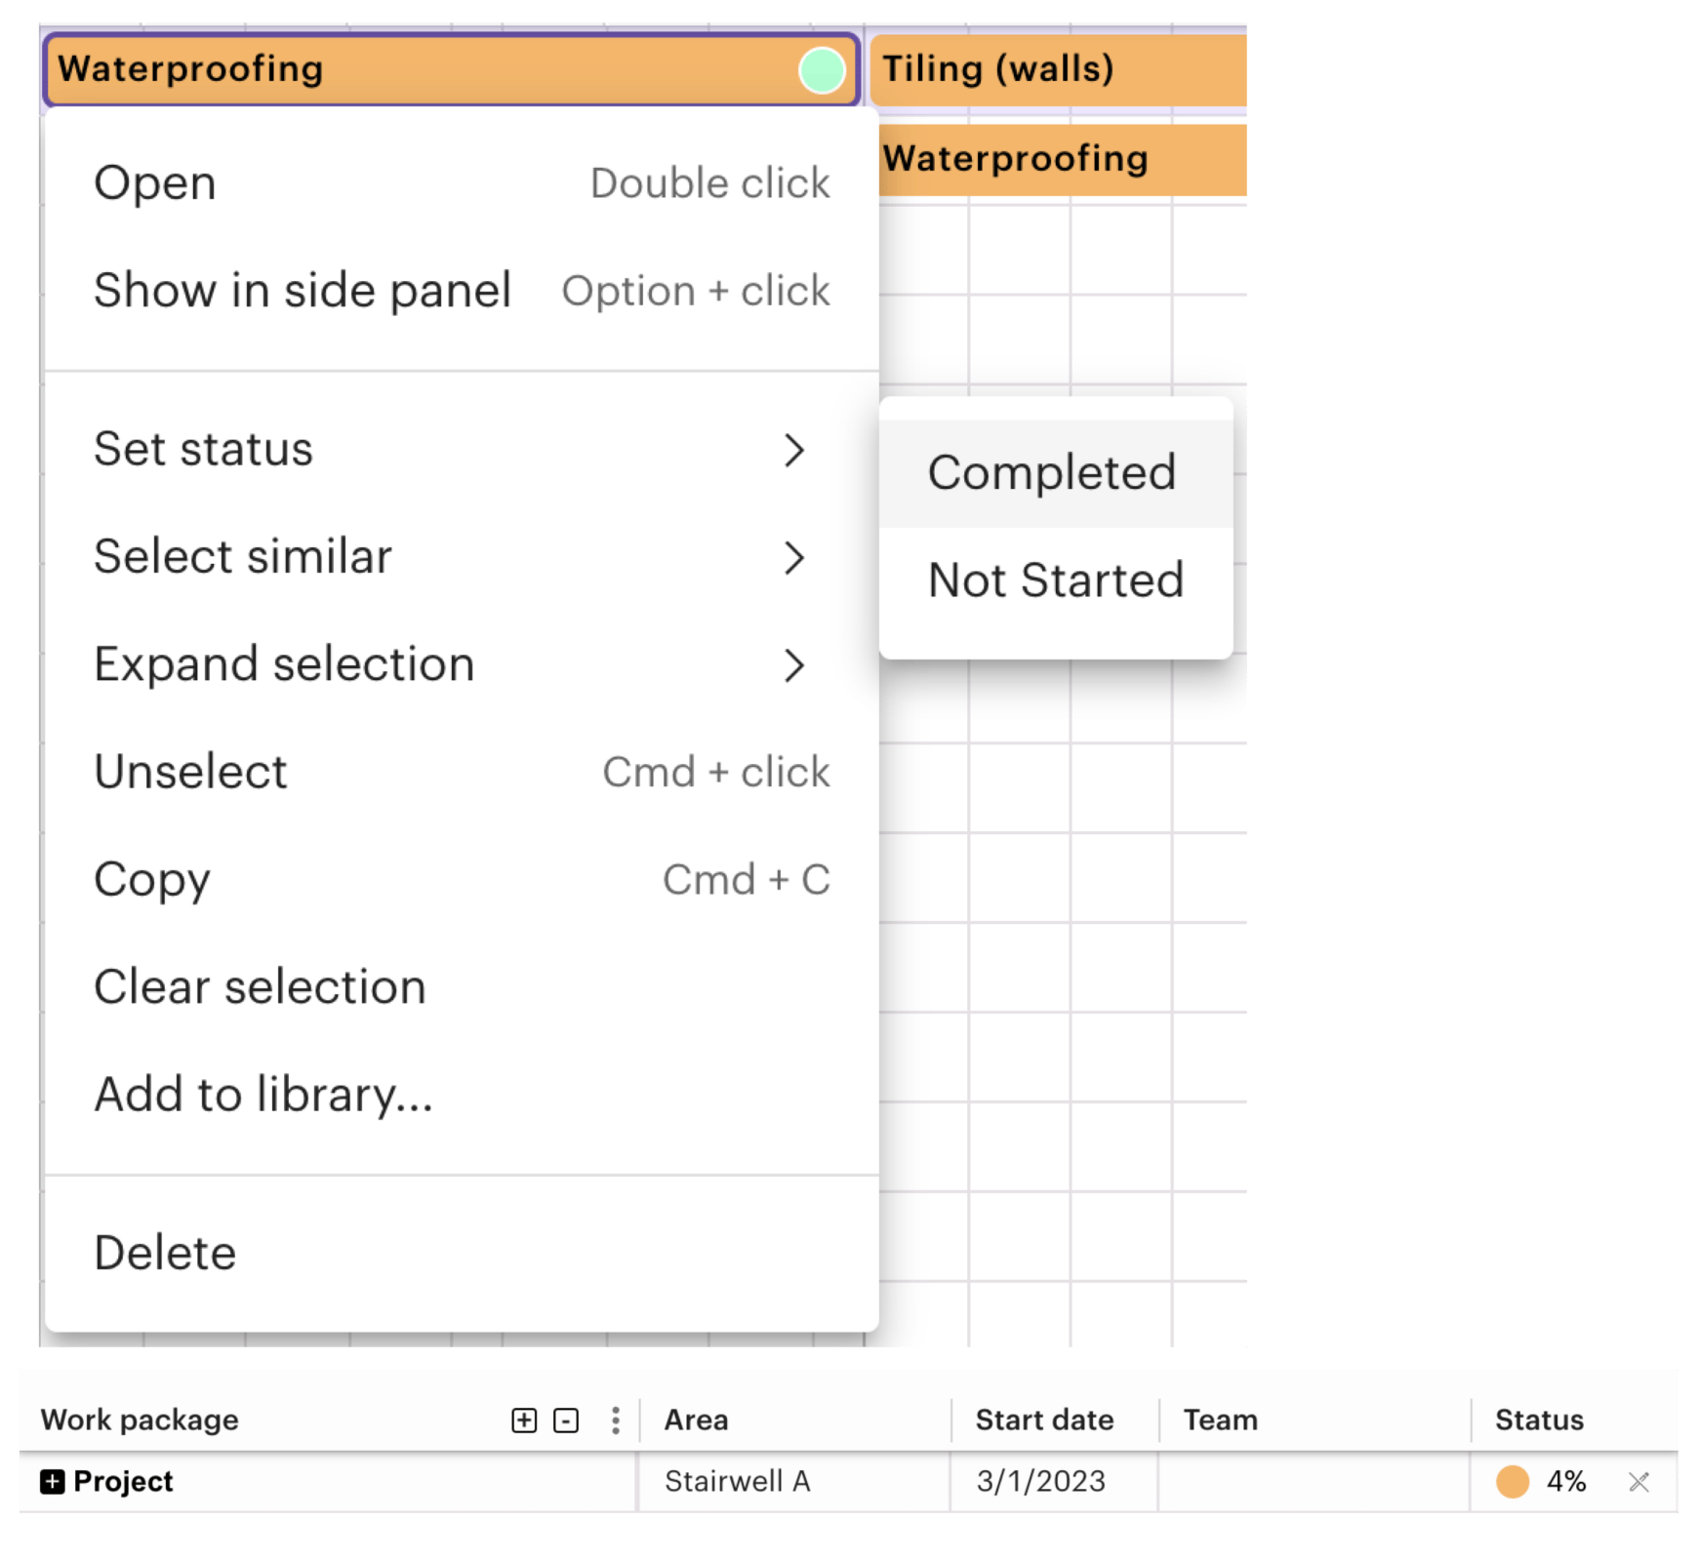Viewport: 1698px width, 1561px height.
Task: Click the collapse all icon in Work package header
Action: click(566, 1421)
